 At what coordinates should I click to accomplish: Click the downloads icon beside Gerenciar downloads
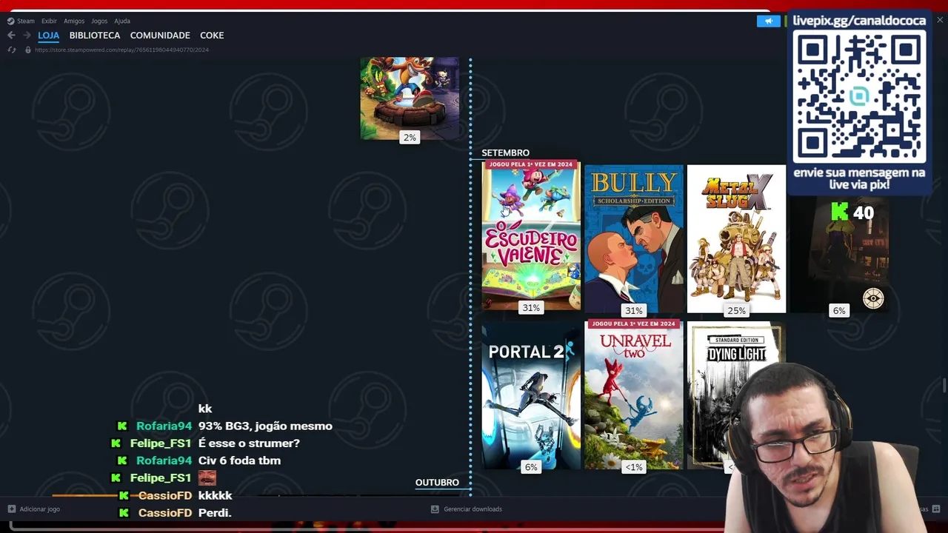435,509
